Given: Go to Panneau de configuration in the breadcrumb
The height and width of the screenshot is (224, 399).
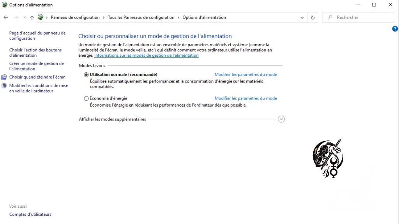Looking at the screenshot, I should [x=74, y=17].
